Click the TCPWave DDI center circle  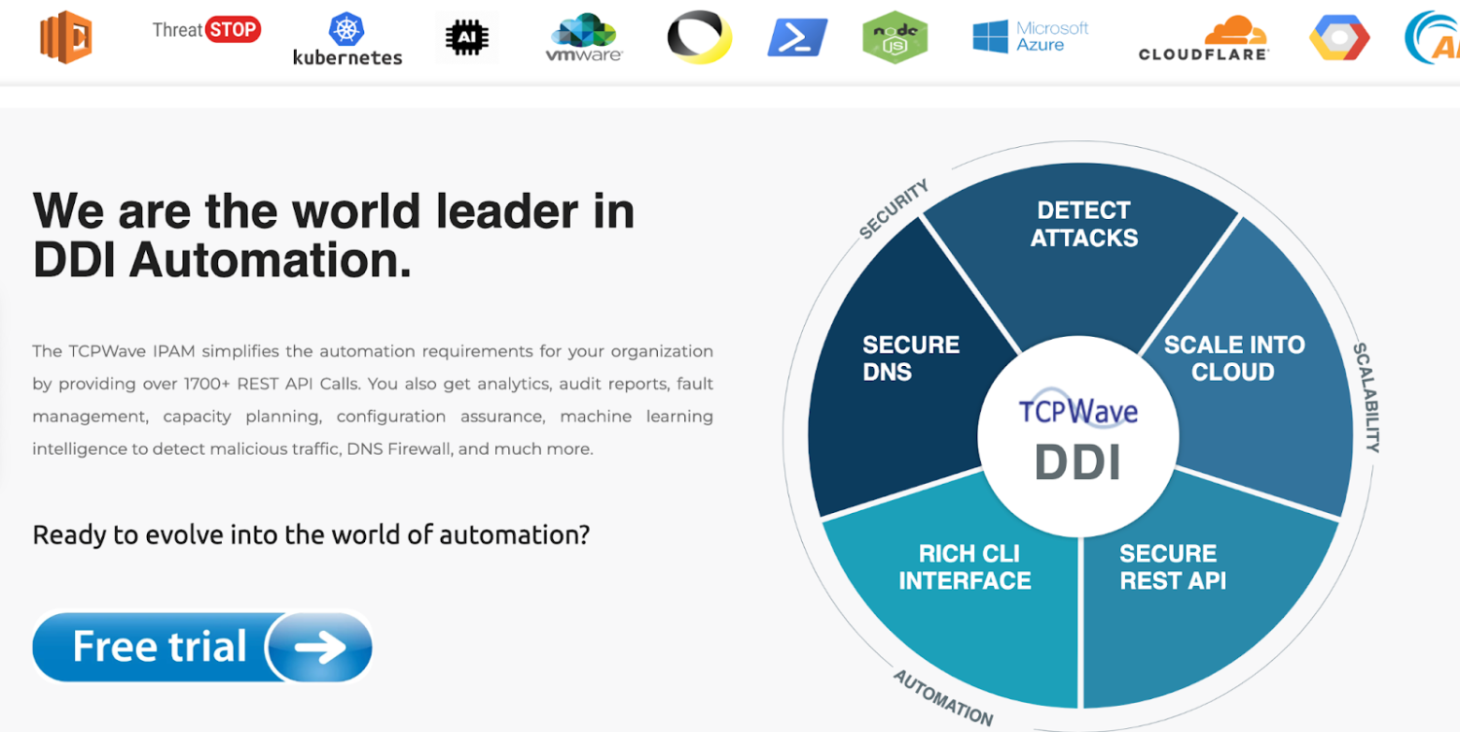(1078, 436)
